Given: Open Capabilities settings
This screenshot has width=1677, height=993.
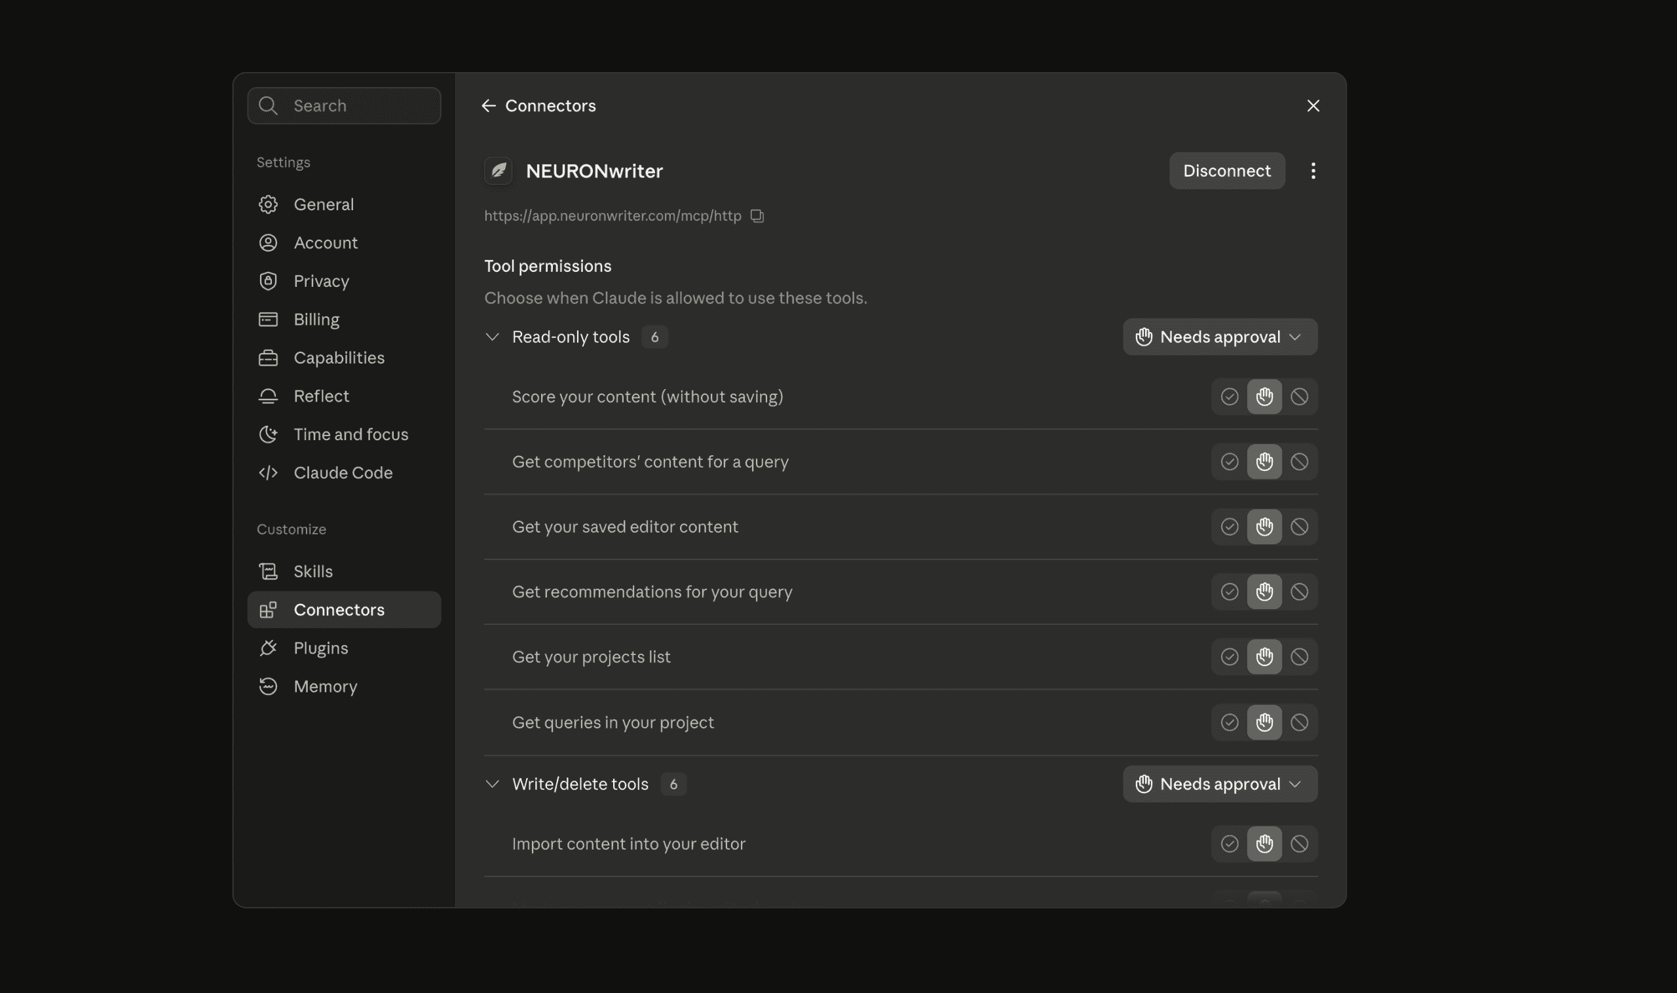Looking at the screenshot, I should (x=344, y=358).
